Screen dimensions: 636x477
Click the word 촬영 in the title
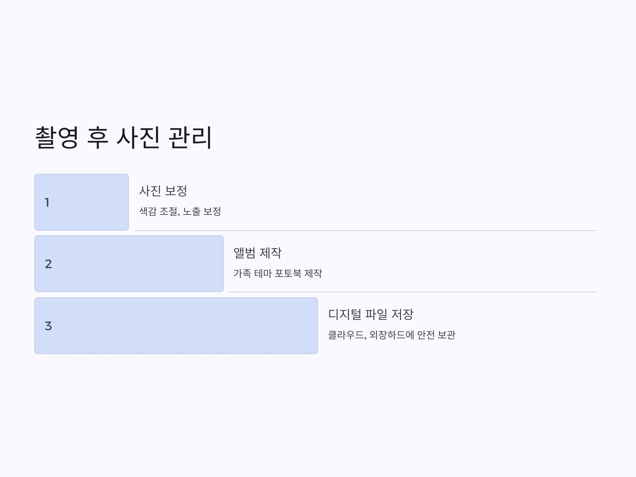click(x=57, y=138)
